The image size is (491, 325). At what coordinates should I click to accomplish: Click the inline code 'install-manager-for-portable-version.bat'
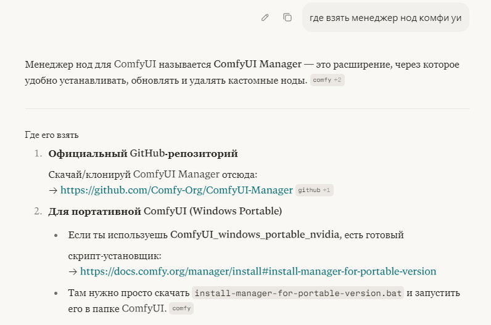click(298, 293)
